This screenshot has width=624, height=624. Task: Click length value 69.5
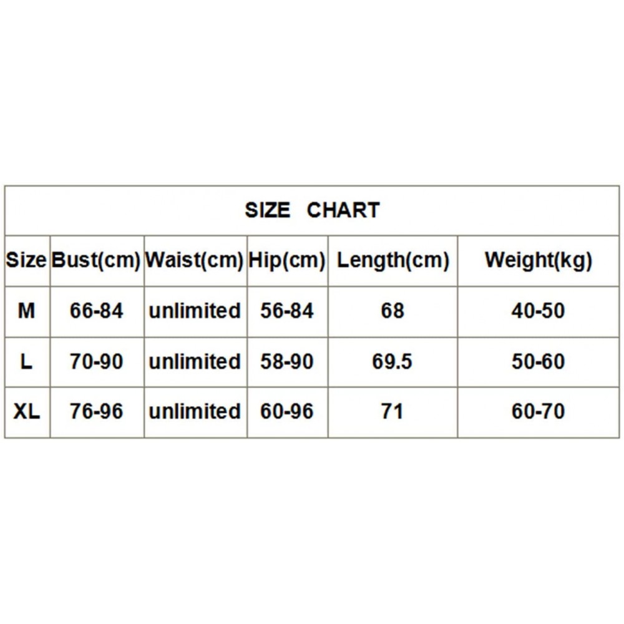coord(392,362)
